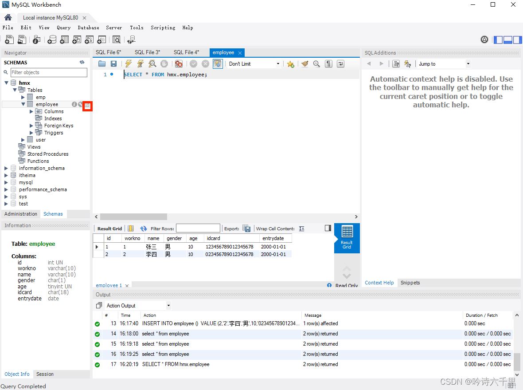The image size is (523, 390).
Task: Reconnect to DBMS icon
Action: 132,40
